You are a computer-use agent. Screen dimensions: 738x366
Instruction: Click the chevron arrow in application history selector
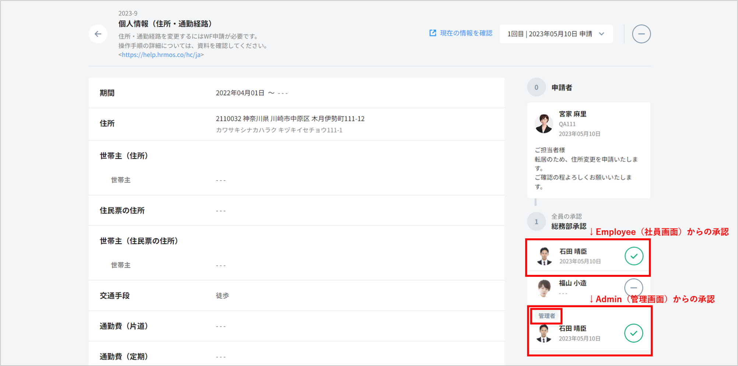[602, 34]
